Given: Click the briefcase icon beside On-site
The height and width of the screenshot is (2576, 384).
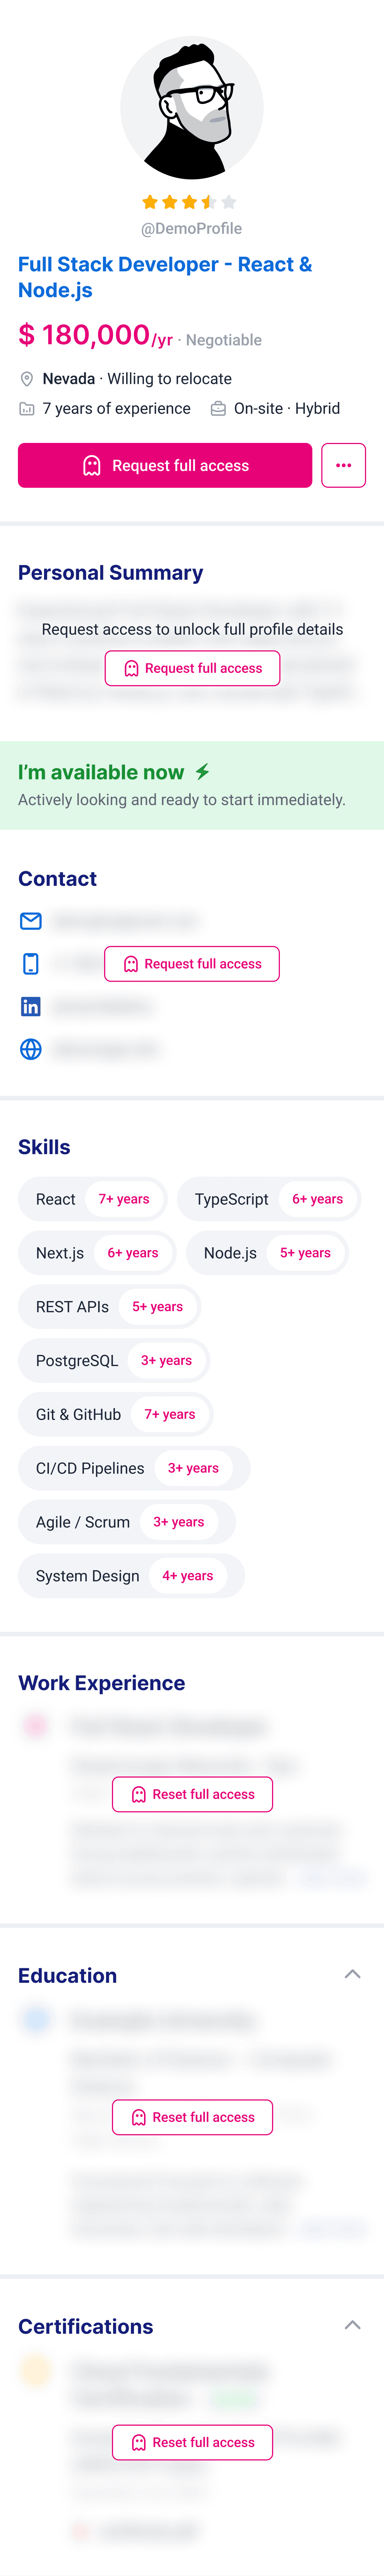Looking at the screenshot, I should [218, 409].
